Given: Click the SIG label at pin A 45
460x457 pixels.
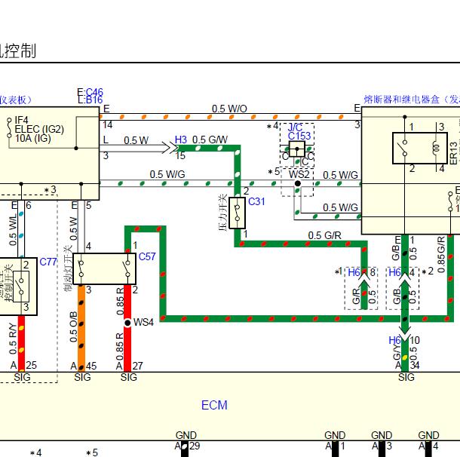Looking at the screenshot, I should (x=82, y=377).
